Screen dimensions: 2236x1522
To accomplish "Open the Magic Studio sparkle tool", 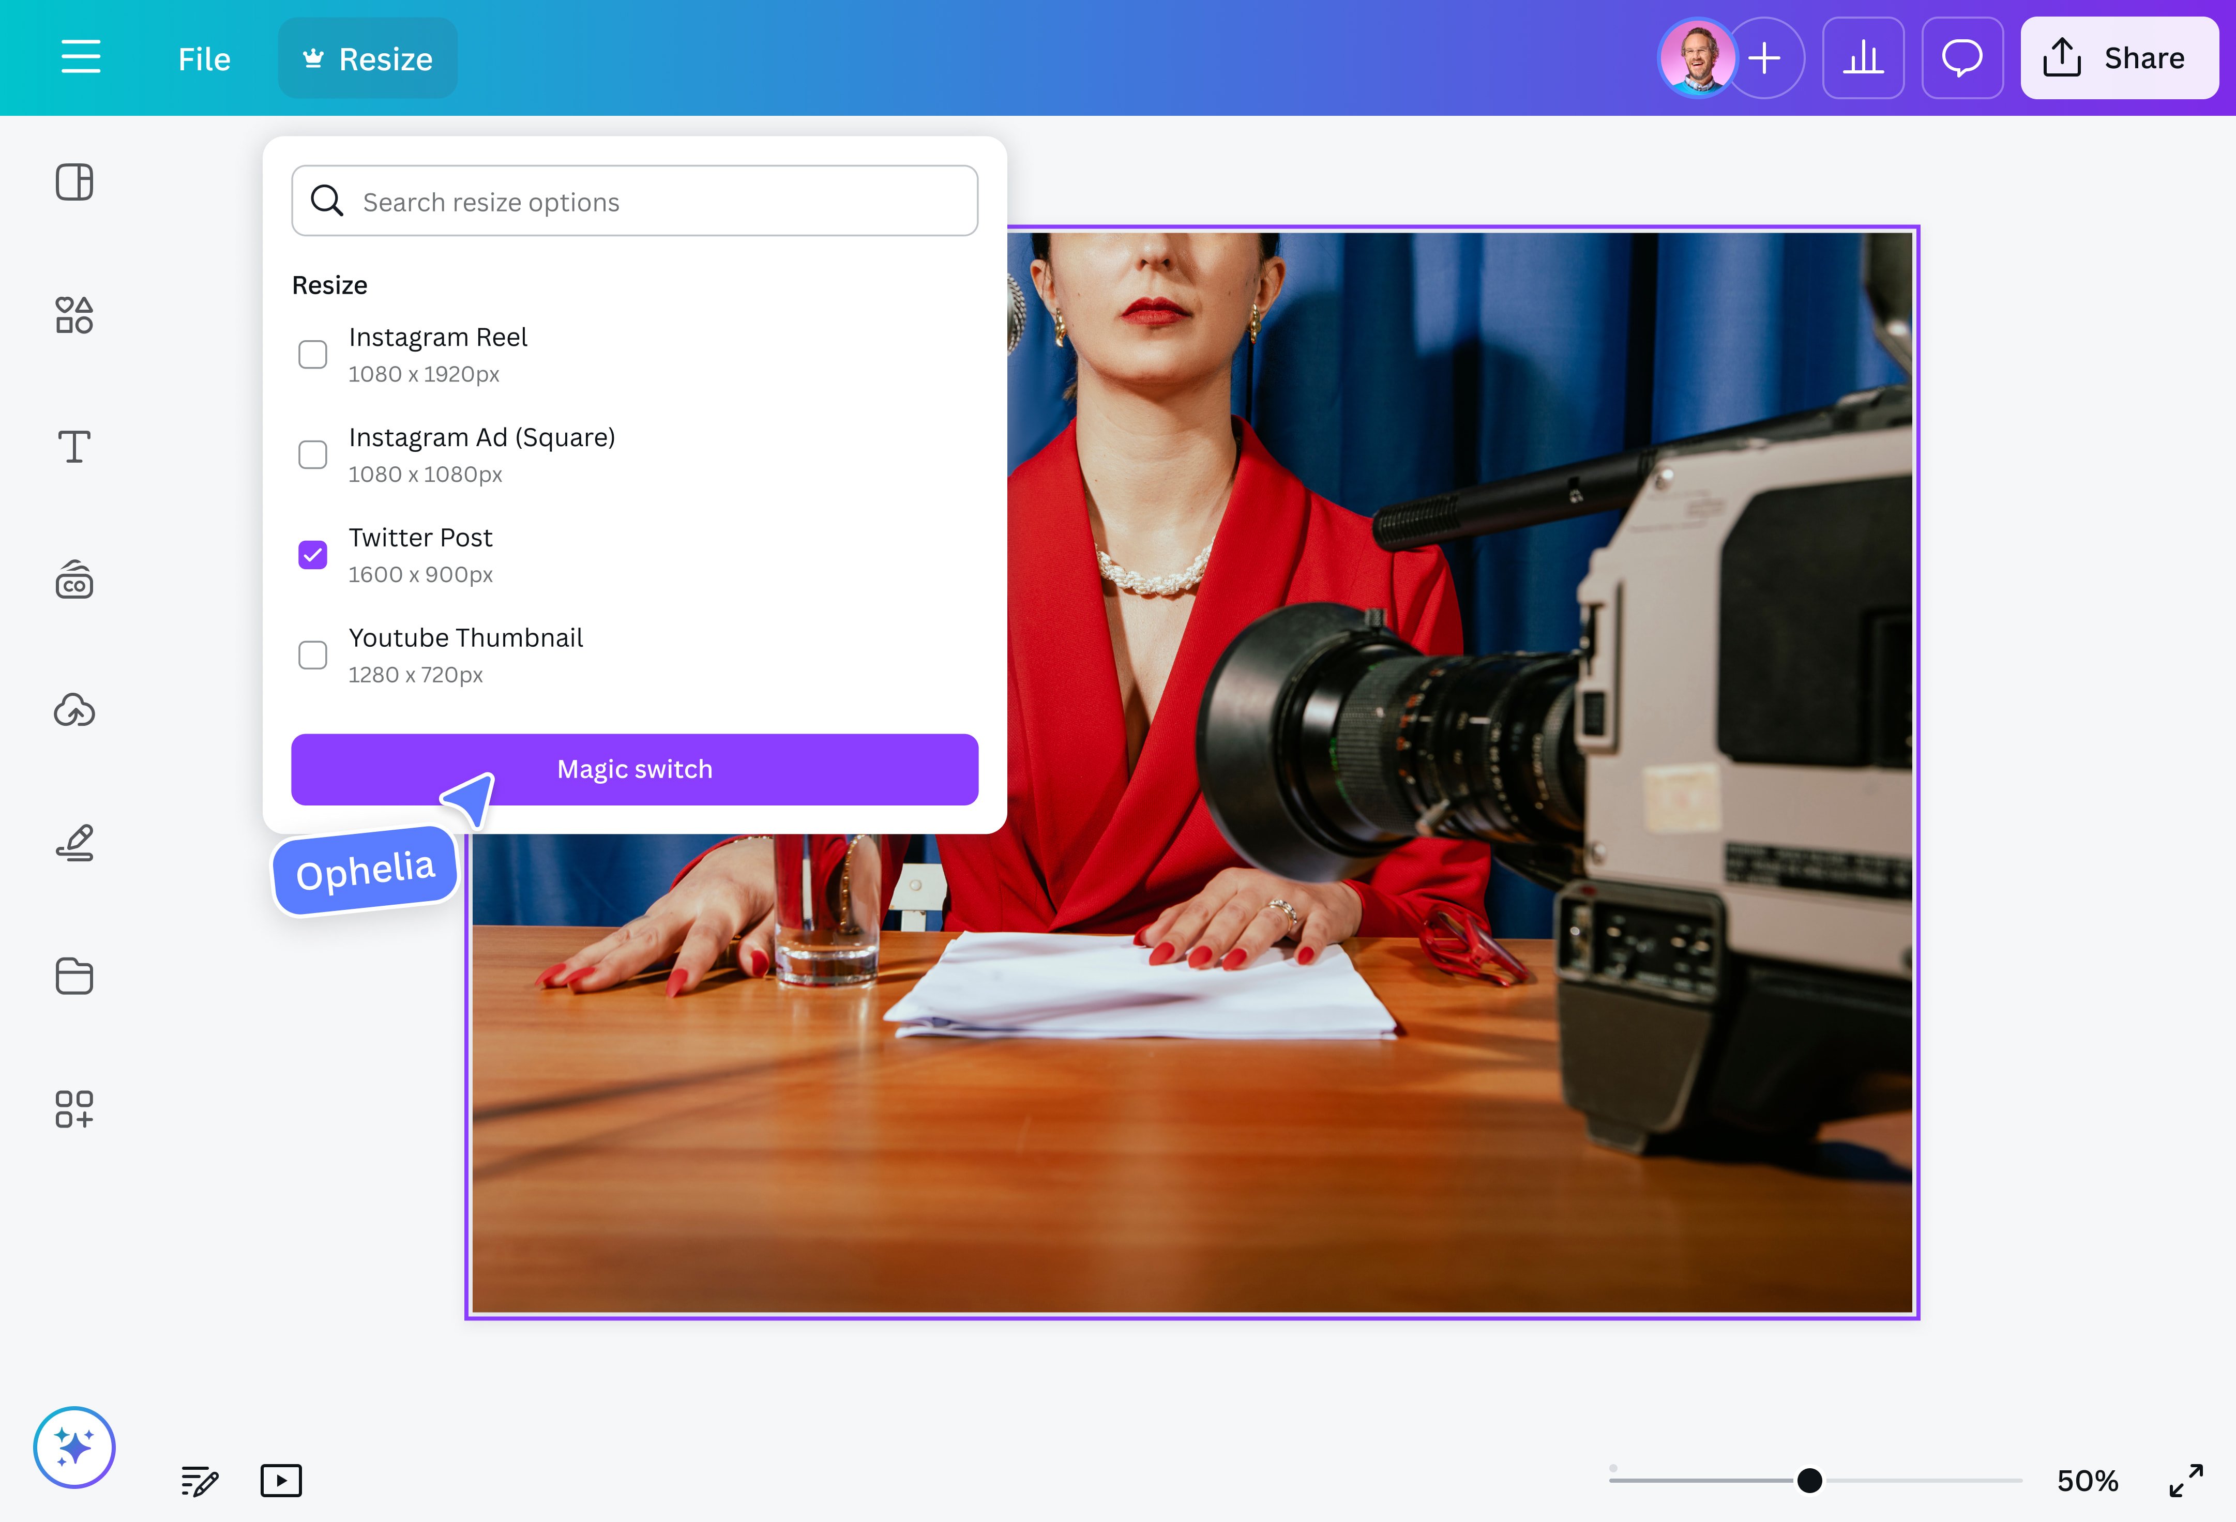I will [x=74, y=1447].
